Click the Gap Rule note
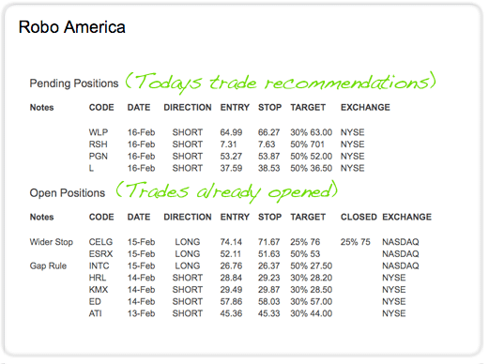 tap(48, 265)
